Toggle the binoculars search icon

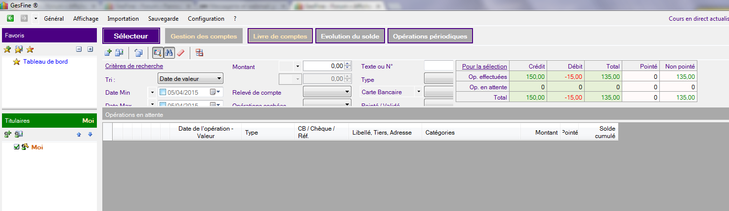(169, 53)
